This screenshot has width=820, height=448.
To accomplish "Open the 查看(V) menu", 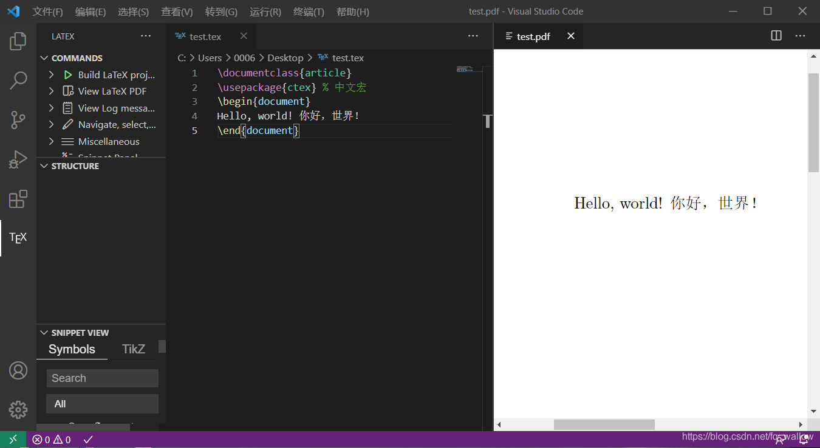I will tap(177, 12).
